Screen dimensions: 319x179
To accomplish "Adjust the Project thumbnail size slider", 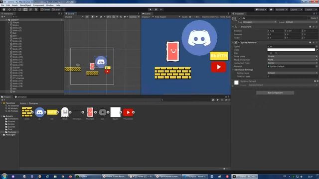I will coord(224,169).
